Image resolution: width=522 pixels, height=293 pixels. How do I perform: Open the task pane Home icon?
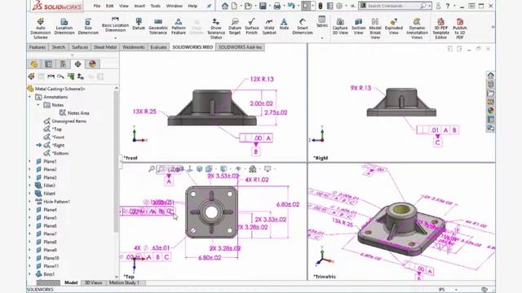(x=490, y=76)
